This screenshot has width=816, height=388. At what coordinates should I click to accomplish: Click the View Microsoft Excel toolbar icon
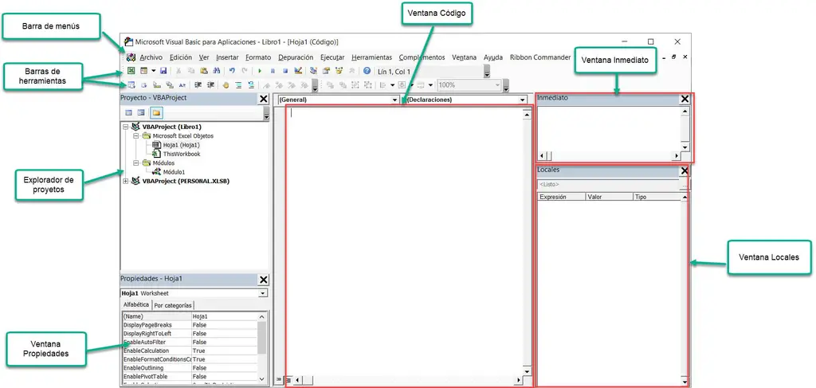(131, 71)
